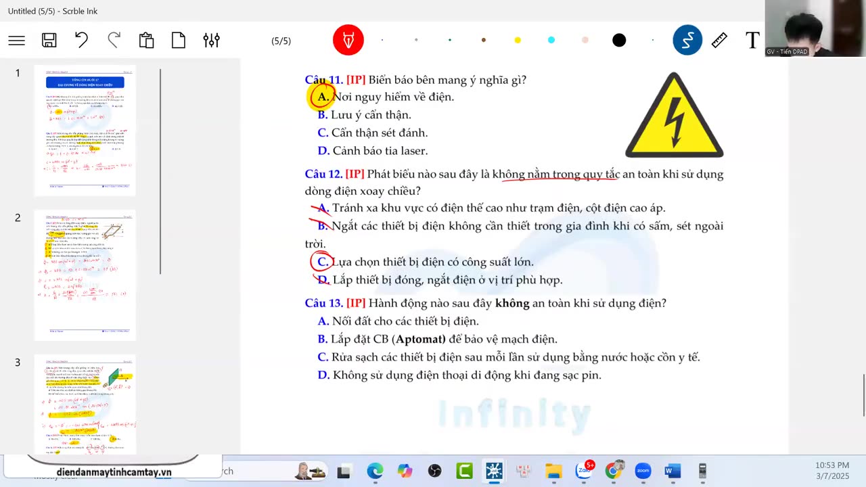Click the (5/5) page indicator
Screen dimensions: 866x487
point(281,41)
